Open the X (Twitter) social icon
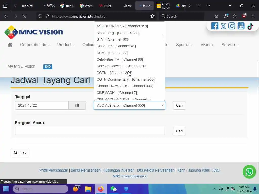The width and height of the screenshot is (259, 194). 223,26
